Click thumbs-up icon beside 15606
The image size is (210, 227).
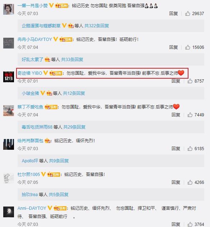(x=188, y=47)
